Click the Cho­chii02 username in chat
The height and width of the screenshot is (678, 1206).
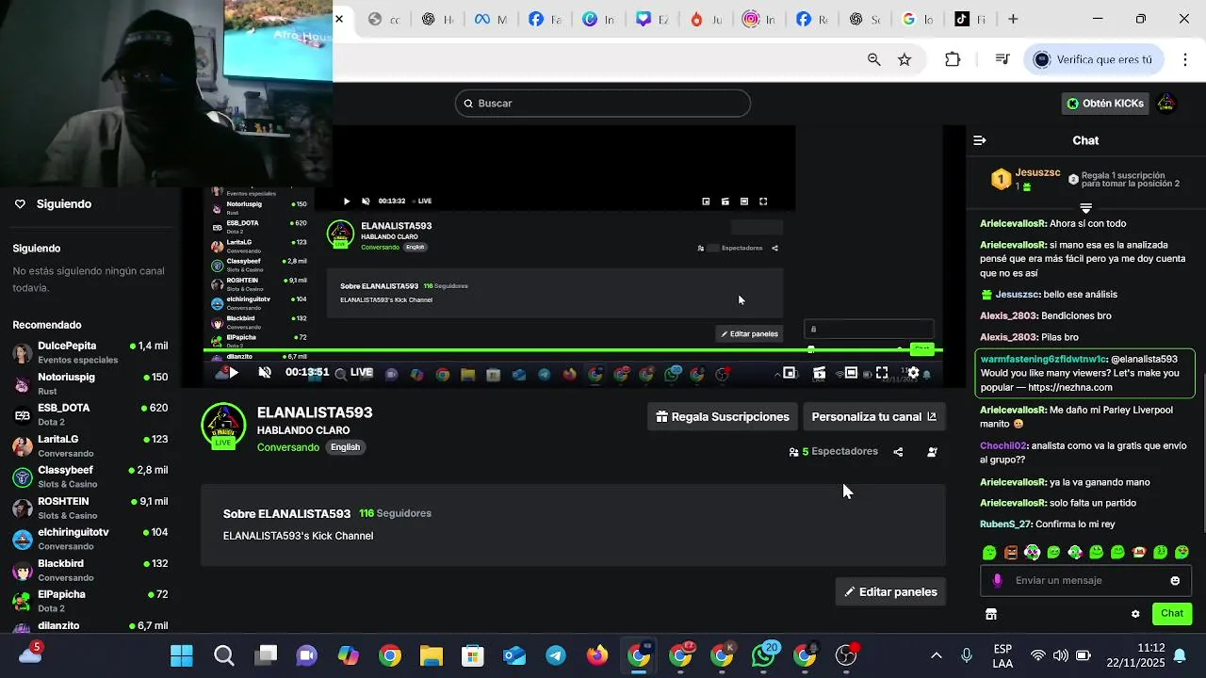pos(1003,445)
